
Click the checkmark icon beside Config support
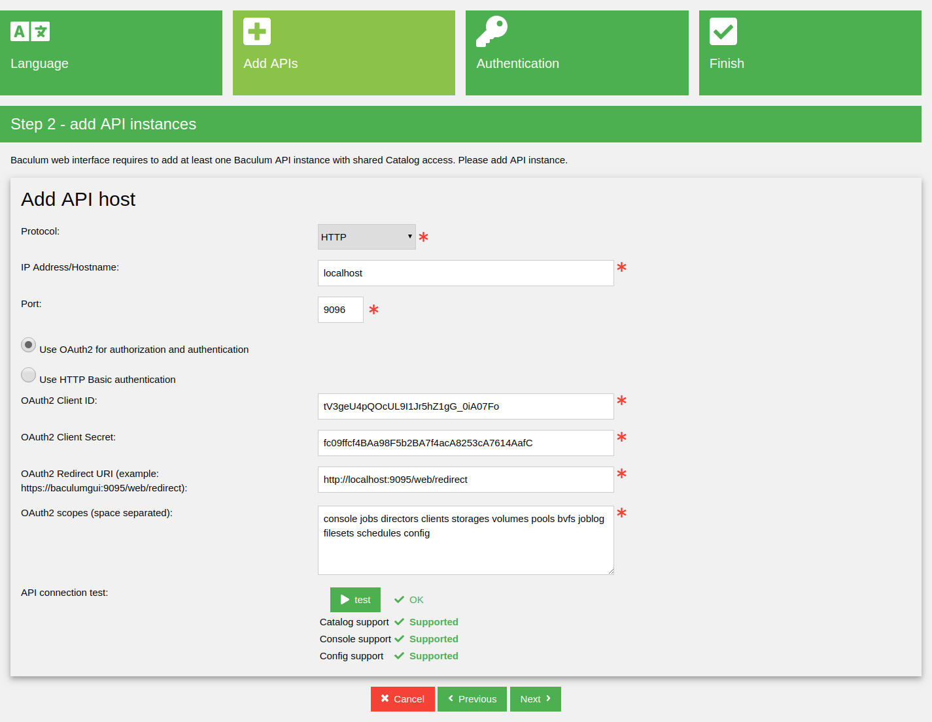click(399, 656)
